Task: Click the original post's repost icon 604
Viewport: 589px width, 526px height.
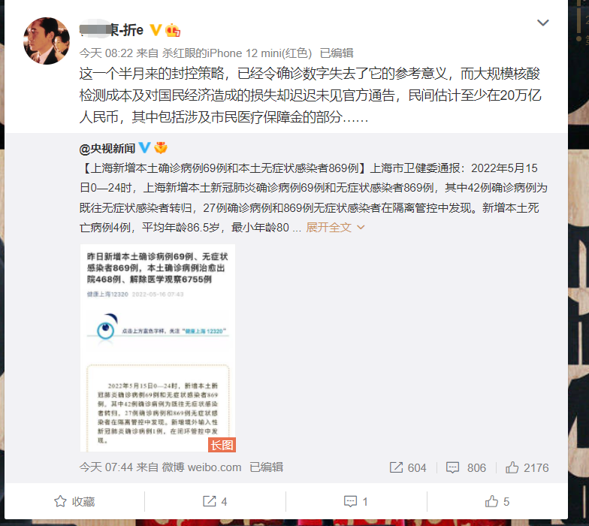Action: (x=408, y=467)
